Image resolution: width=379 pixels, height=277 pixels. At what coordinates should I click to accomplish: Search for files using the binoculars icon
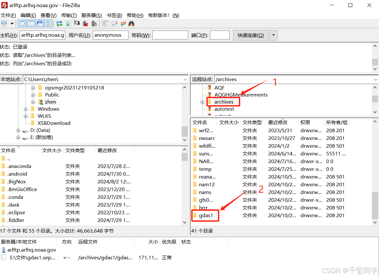coord(130,23)
